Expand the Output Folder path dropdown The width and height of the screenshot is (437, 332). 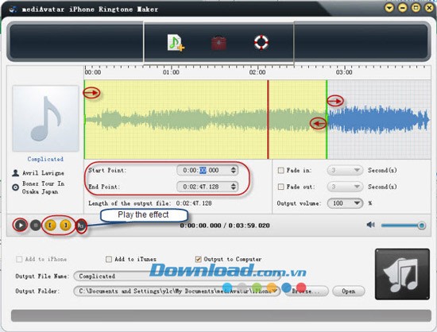[x=276, y=291]
